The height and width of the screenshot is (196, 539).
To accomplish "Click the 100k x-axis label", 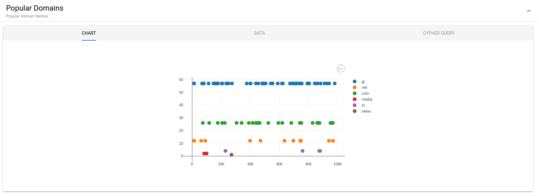I will 337,164.
